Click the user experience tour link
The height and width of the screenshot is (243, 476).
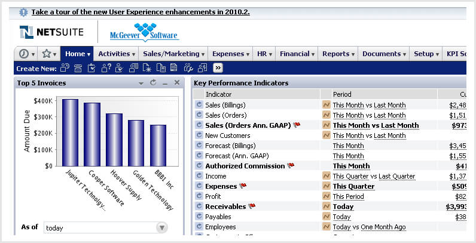(x=141, y=12)
